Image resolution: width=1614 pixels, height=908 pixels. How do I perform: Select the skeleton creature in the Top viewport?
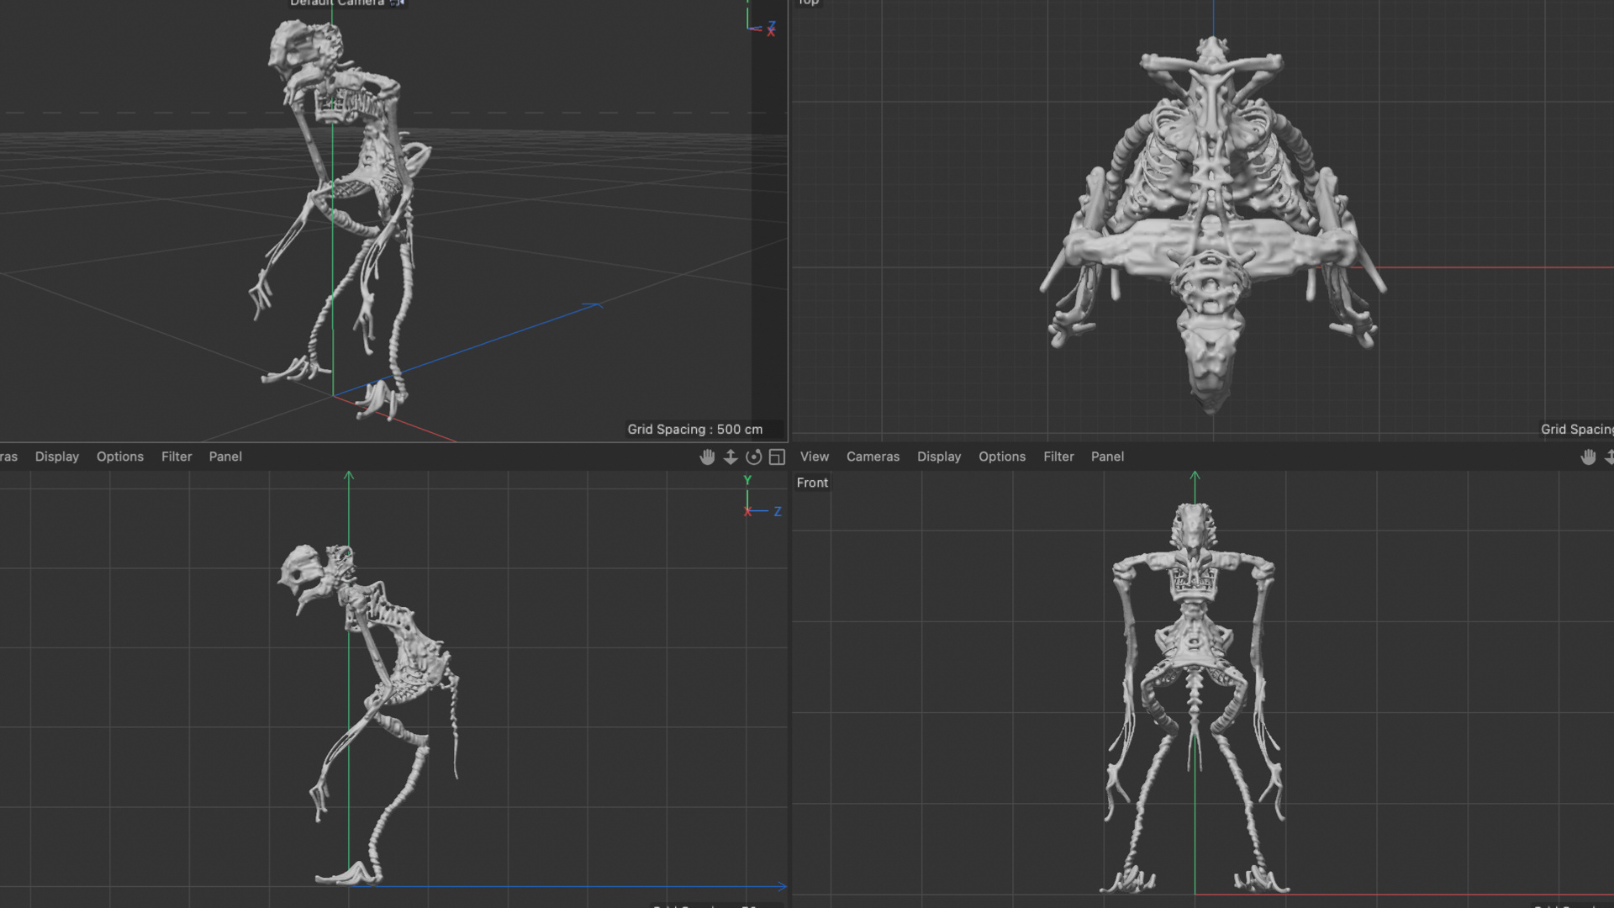click(x=1212, y=225)
